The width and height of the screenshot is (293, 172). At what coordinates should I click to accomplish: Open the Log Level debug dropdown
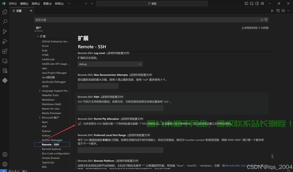point(110,64)
